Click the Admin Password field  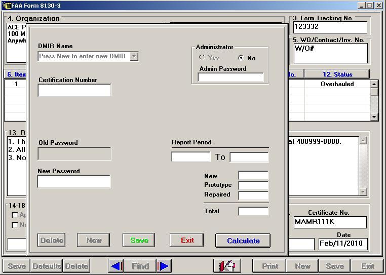(230, 77)
